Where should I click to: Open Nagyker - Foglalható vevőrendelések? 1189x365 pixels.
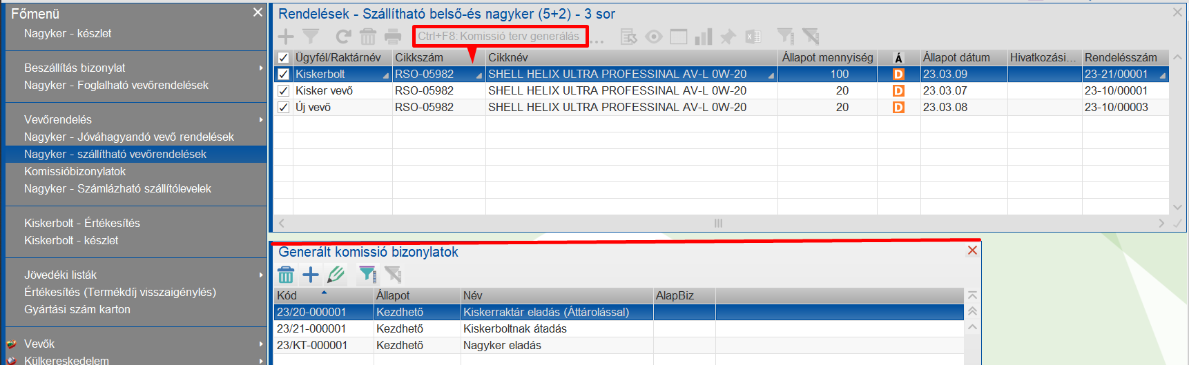click(x=116, y=85)
